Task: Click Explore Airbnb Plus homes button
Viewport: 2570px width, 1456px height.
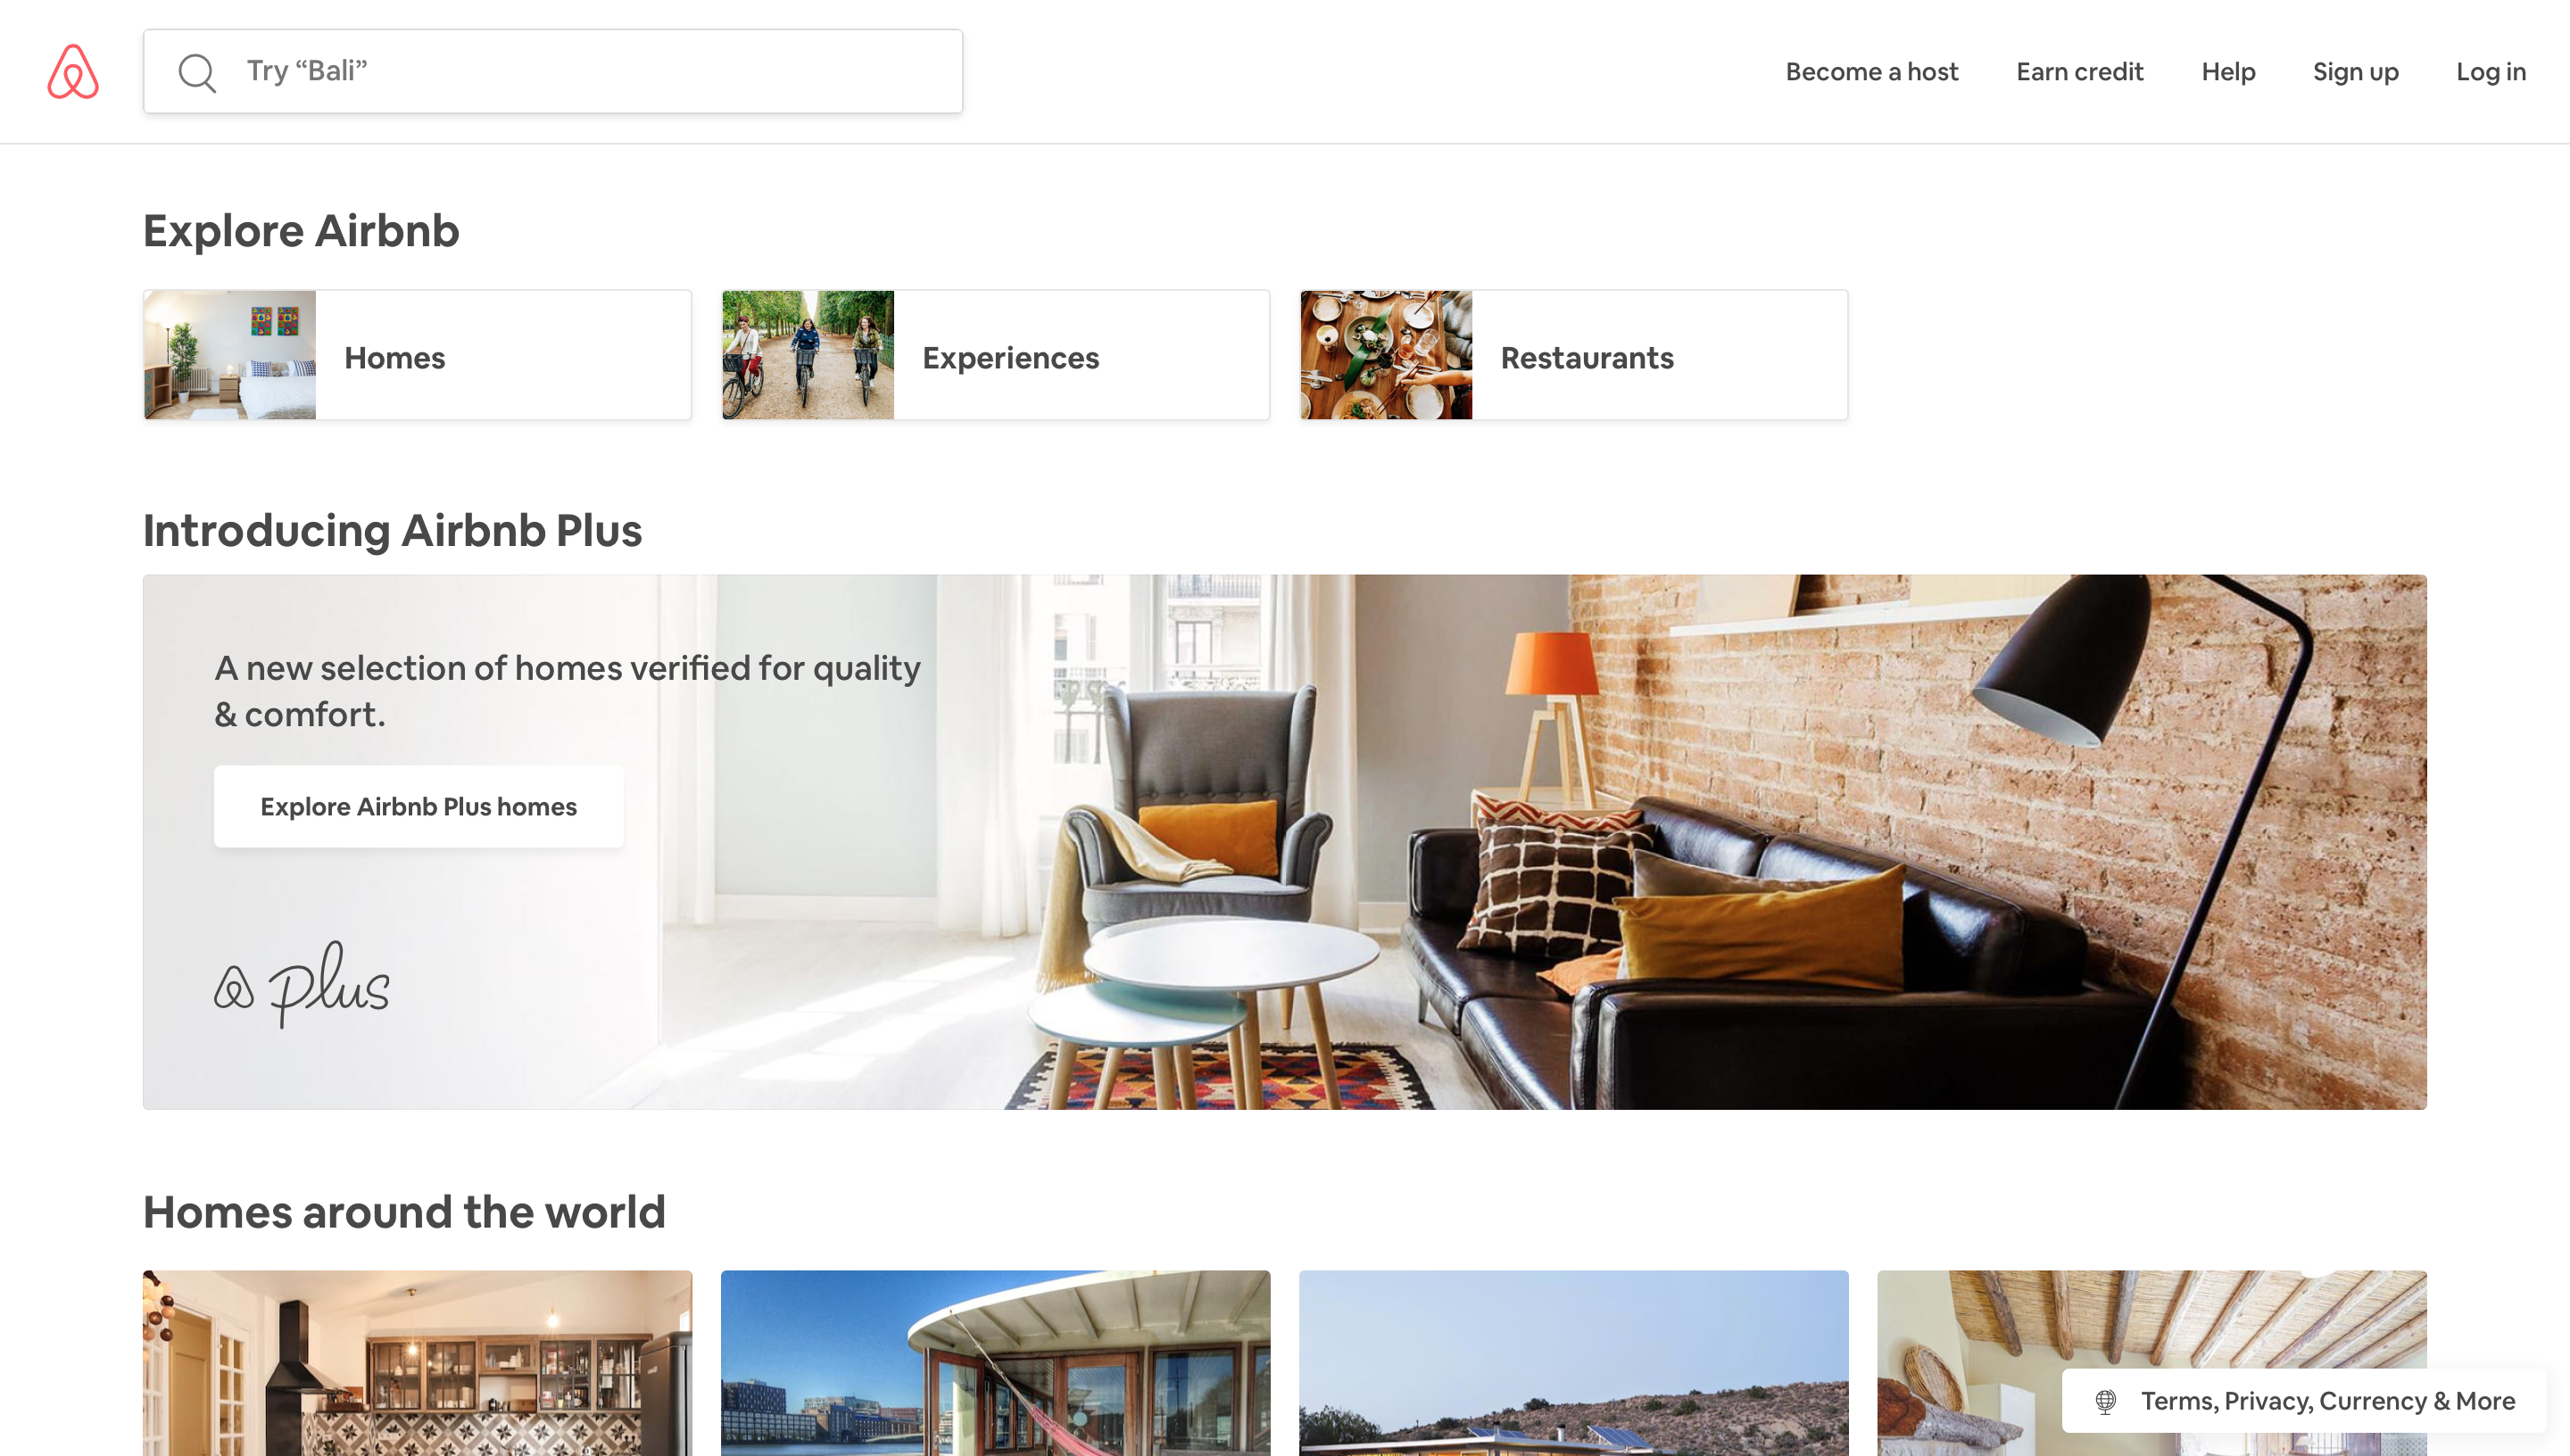Action: click(419, 807)
